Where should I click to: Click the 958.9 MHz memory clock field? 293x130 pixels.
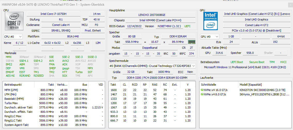tap(132, 42)
